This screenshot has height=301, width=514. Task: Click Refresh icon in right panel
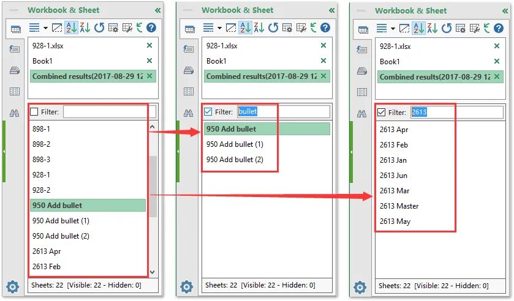click(447, 28)
